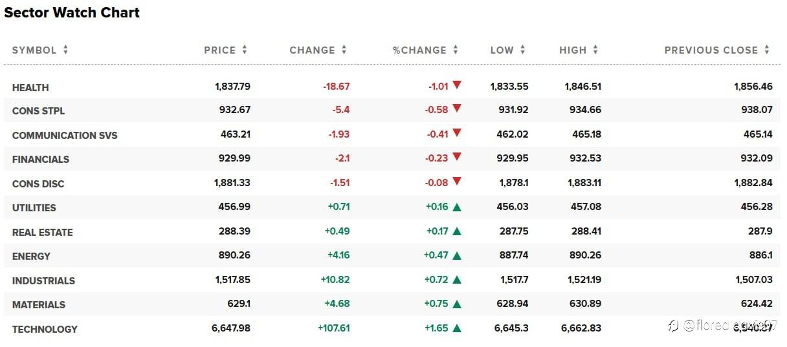787x347 pixels.
Task: Click the Sector Watch Chart heading
Action: (72, 12)
